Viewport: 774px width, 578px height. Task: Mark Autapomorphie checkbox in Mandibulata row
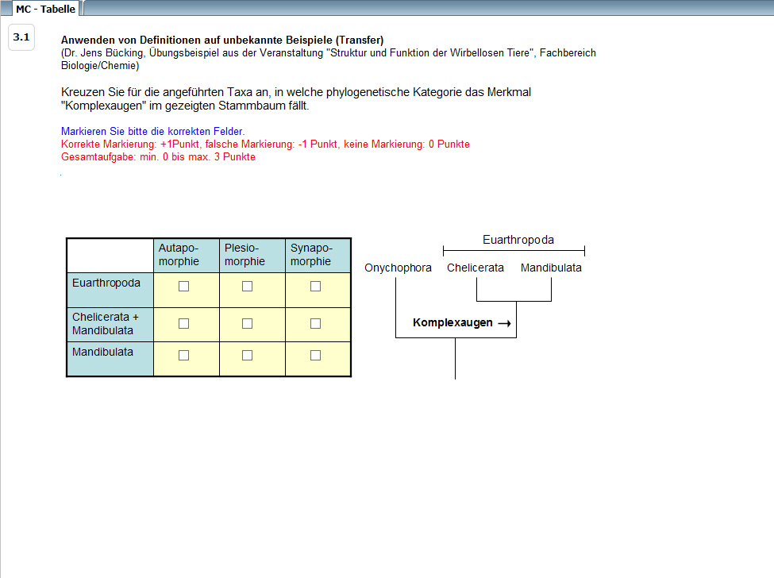[184, 356]
